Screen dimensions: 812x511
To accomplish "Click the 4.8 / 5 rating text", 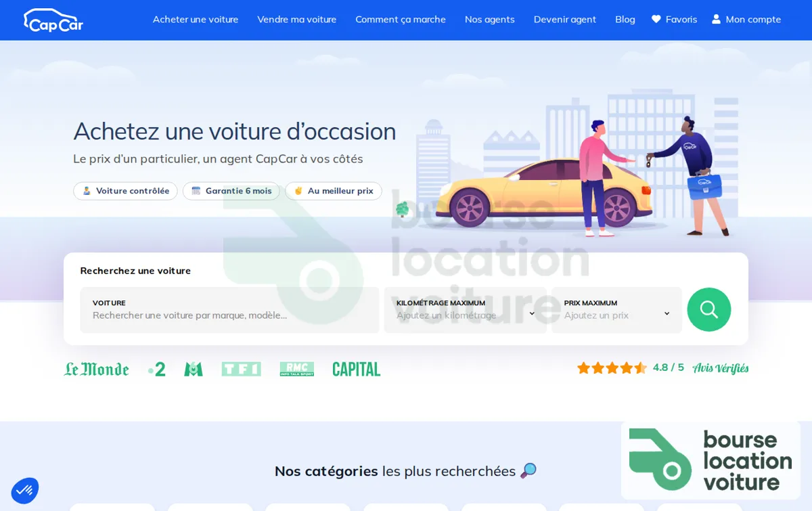I will click(669, 368).
